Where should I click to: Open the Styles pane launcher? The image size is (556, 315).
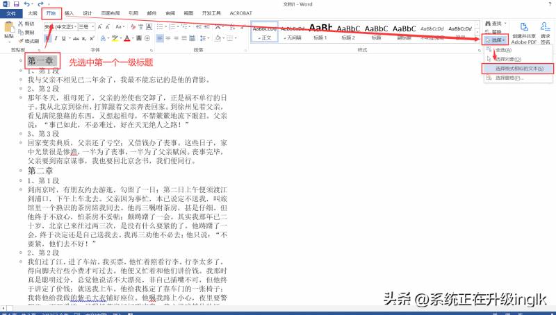[480, 50]
